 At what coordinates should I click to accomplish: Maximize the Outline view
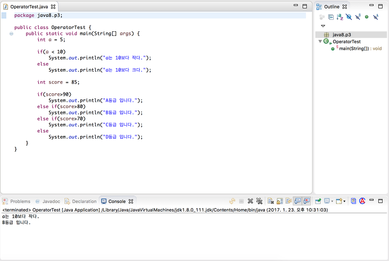[x=380, y=6]
